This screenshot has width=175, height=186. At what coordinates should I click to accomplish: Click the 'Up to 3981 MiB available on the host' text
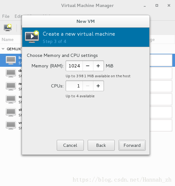click(x=98, y=76)
